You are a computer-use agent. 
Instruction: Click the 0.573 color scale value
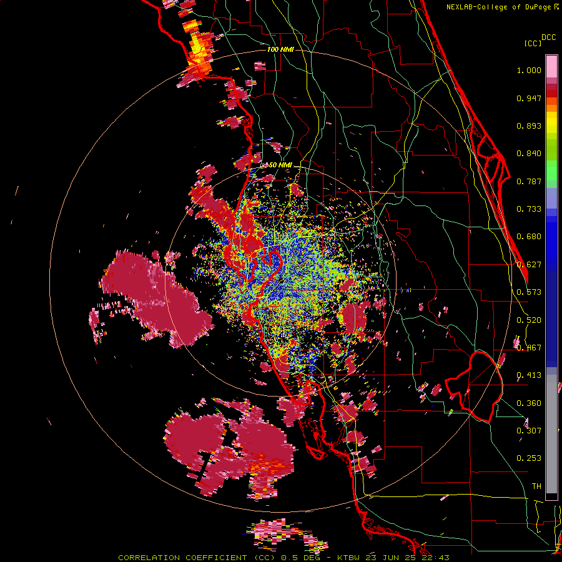(529, 292)
